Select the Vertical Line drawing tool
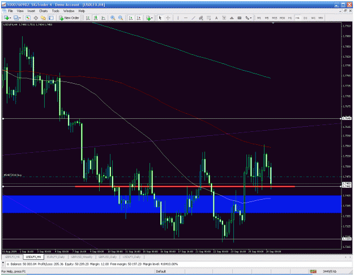Image resolution: width=354 pixels, height=275 pixels. click(178, 18)
